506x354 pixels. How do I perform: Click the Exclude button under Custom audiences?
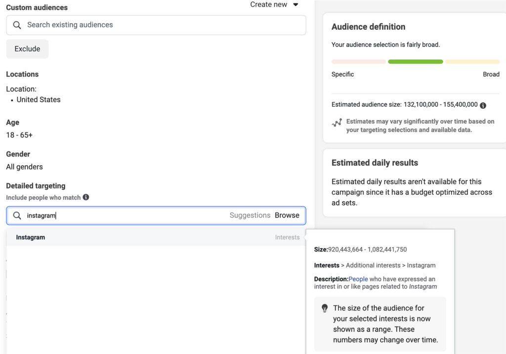pos(27,48)
